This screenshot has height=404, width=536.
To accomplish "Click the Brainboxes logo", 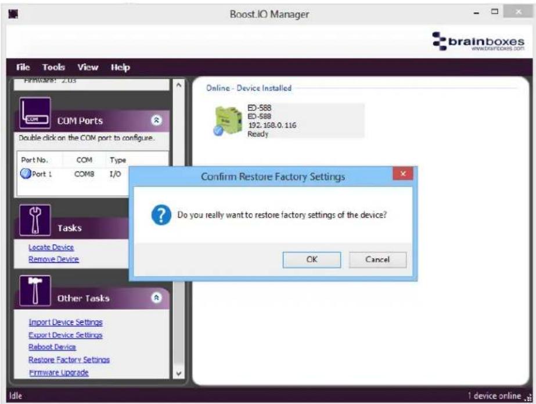I will tap(478, 41).
